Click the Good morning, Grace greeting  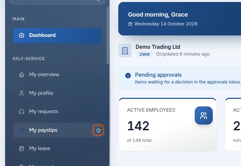158,15
